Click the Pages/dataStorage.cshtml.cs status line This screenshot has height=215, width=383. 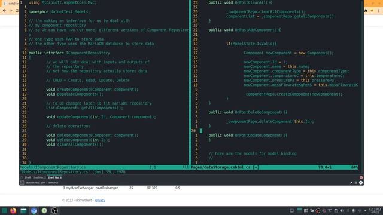pos(275,167)
